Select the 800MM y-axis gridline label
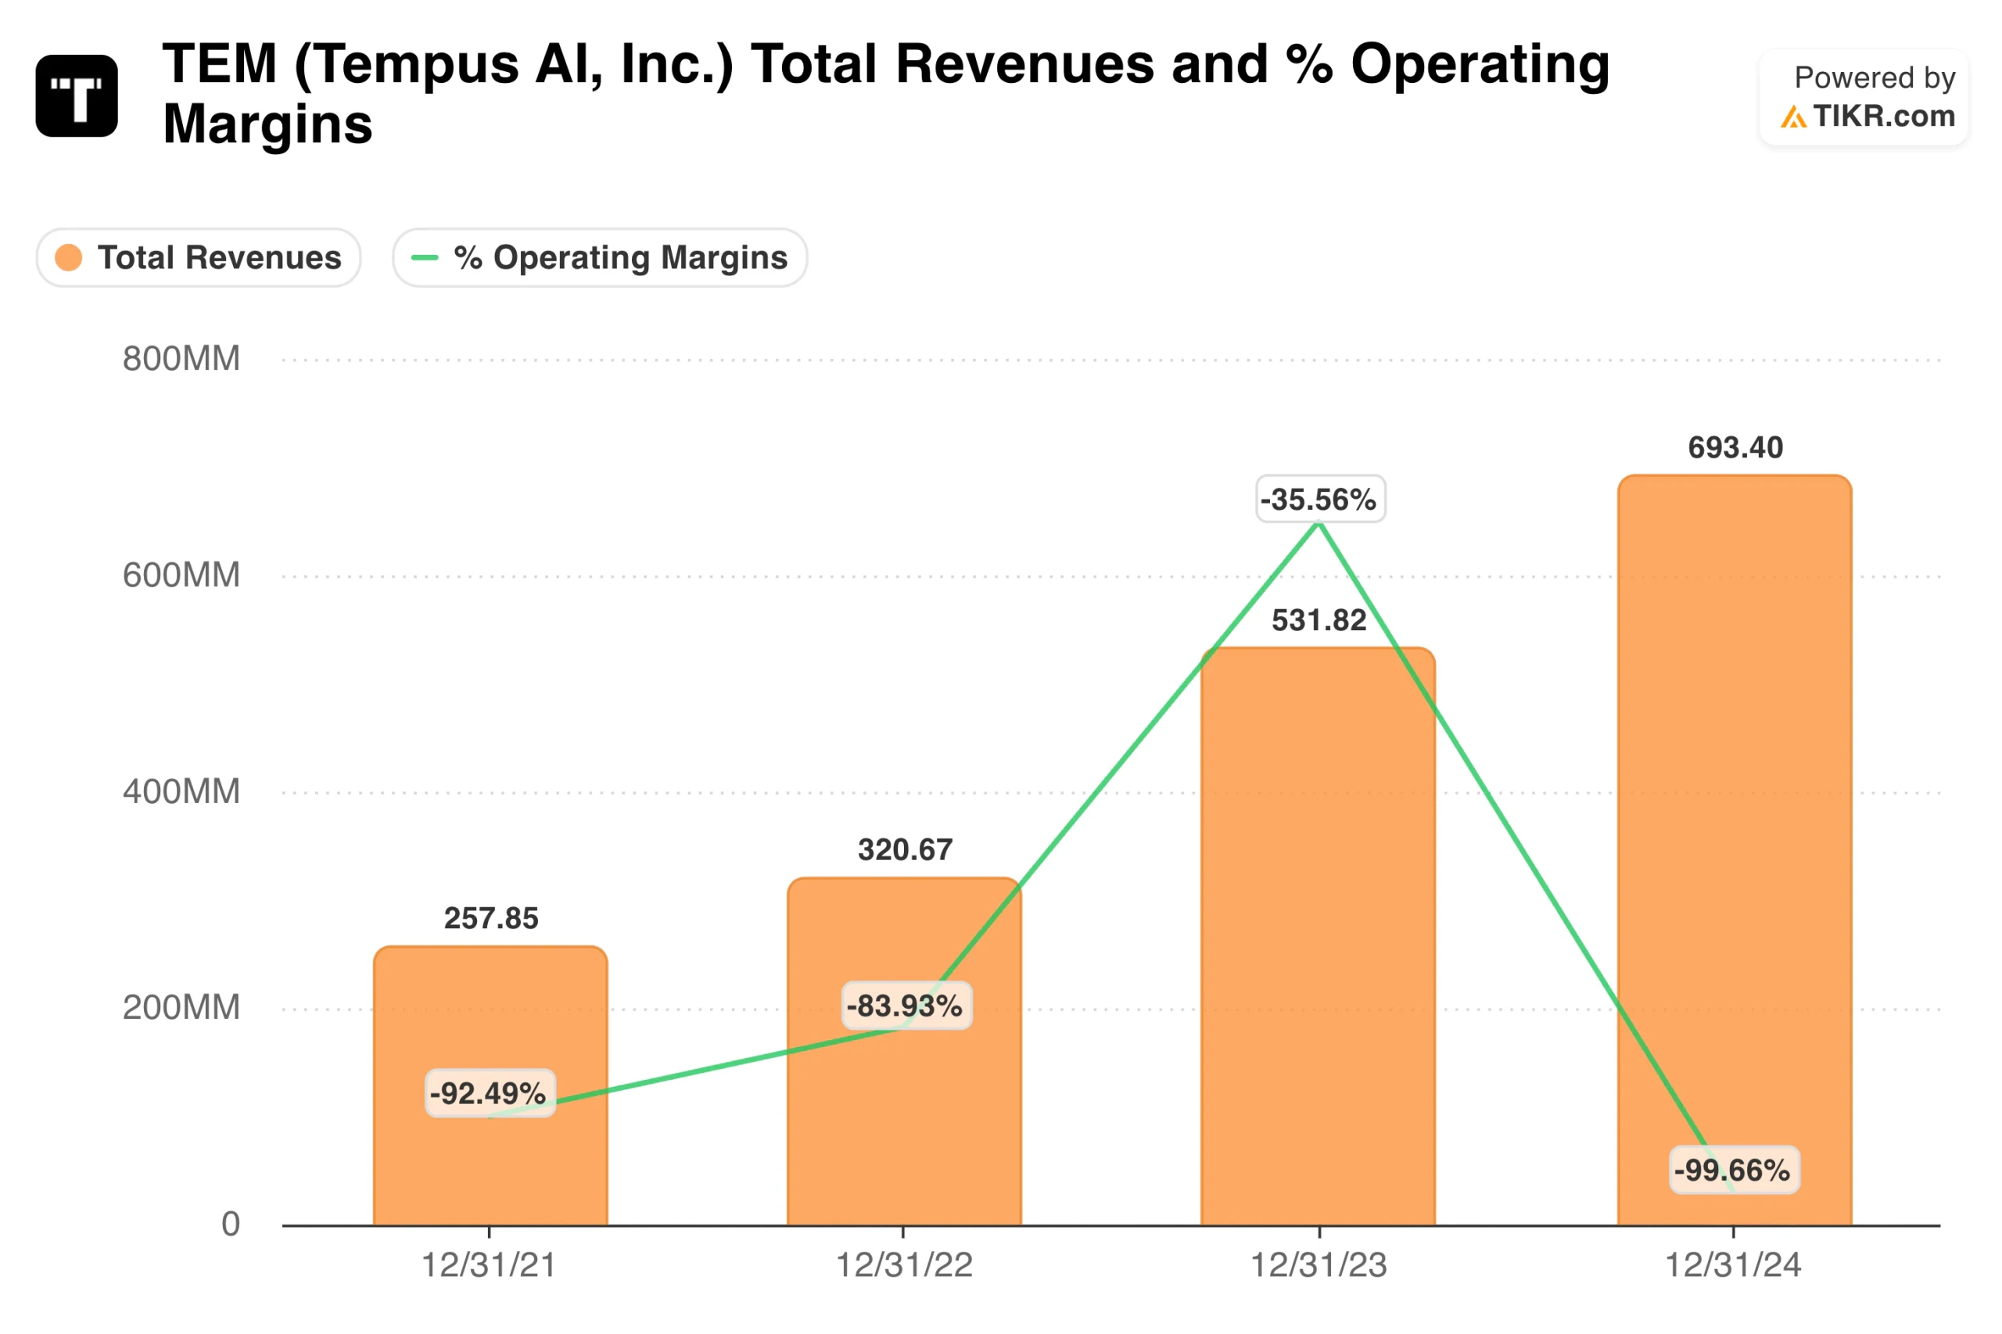 pos(182,359)
